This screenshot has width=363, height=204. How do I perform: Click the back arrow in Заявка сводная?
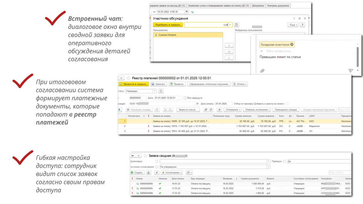[133, 156]
